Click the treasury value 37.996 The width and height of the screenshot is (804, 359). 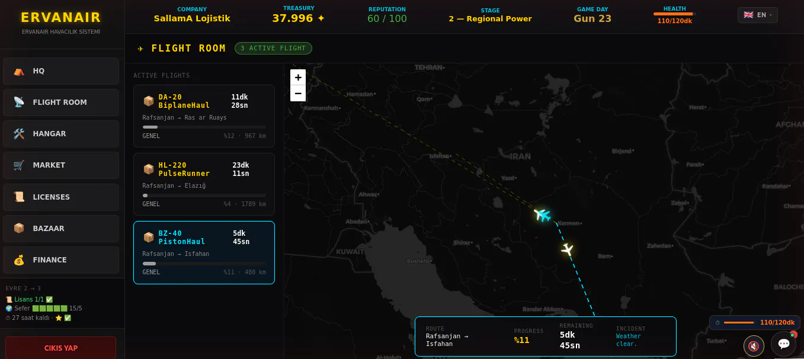pyautogui.click(x=299, y=18)
